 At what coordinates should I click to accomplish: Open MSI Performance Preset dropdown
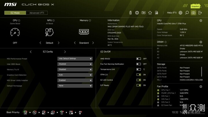pos(75,59)
